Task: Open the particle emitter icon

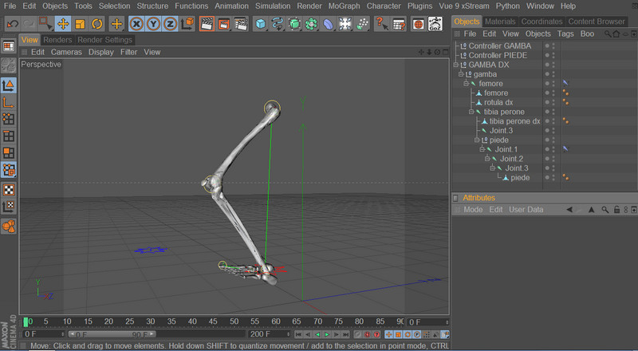Action: (362, 24)
